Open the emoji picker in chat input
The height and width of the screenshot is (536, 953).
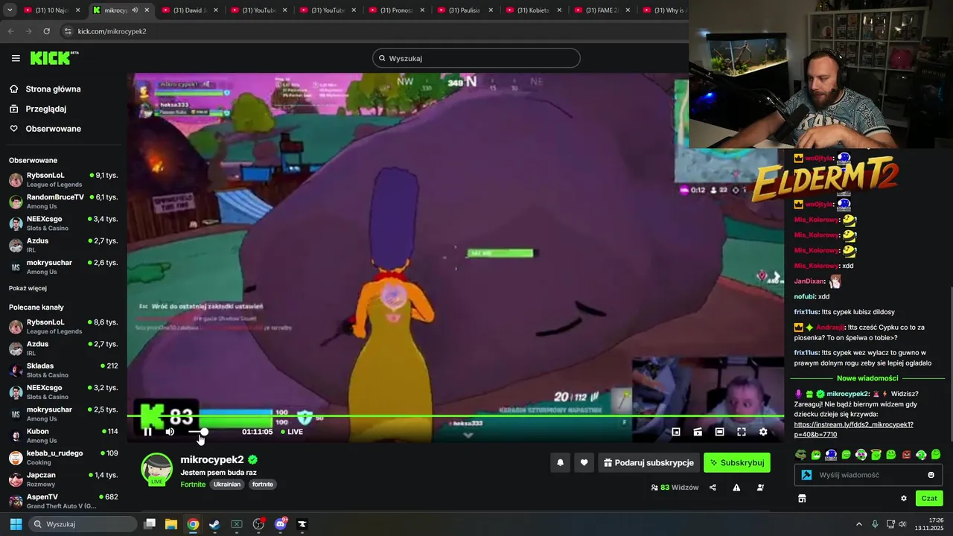(x=931, y=475)
